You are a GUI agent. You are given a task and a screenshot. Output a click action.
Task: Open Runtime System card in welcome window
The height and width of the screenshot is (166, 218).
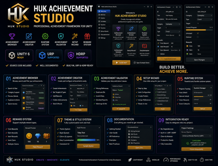click(144, 33)
